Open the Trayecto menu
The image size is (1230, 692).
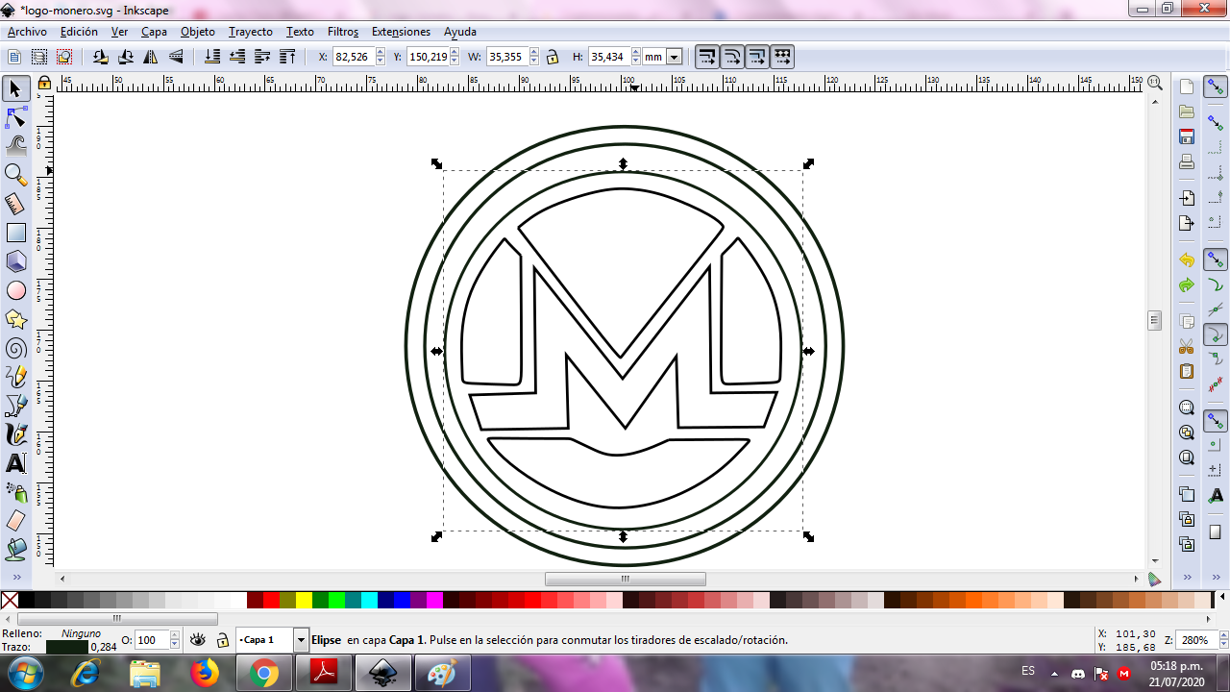(251, 32)
